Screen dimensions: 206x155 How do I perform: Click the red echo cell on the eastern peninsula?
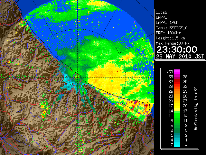(146, 106)
